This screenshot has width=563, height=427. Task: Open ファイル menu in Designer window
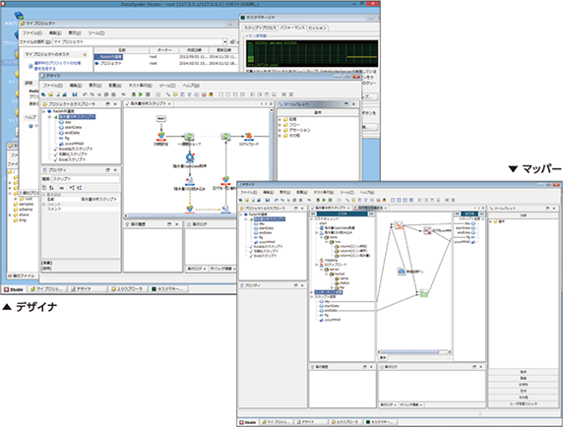click(53, 86)
